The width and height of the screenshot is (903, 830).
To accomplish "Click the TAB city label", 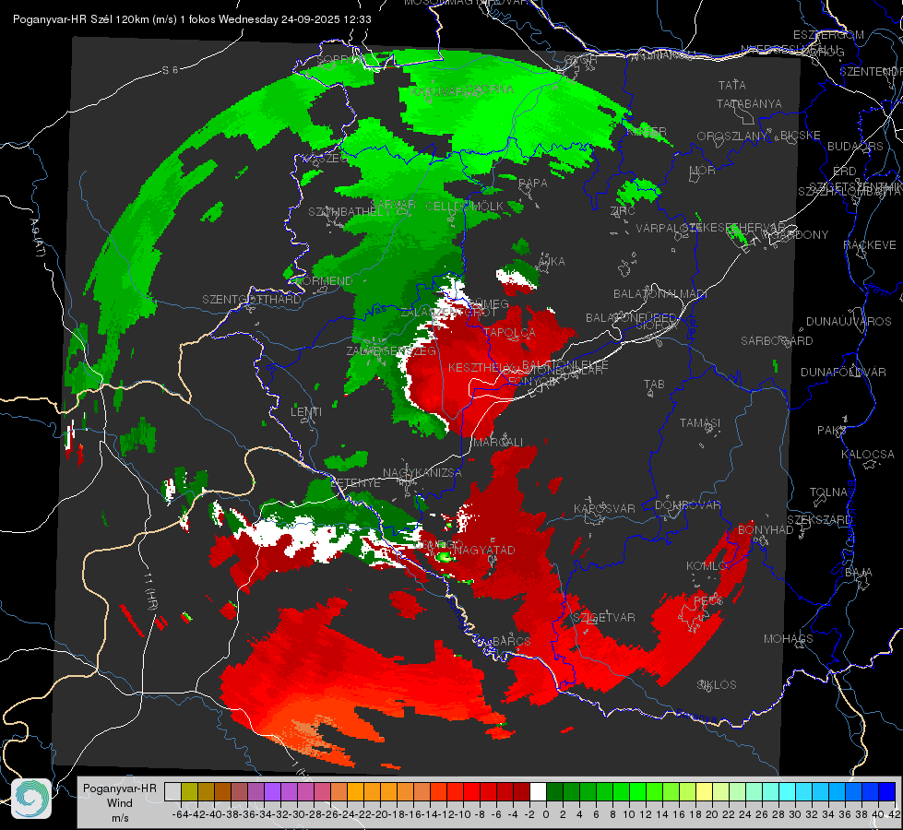I will 654,385.
